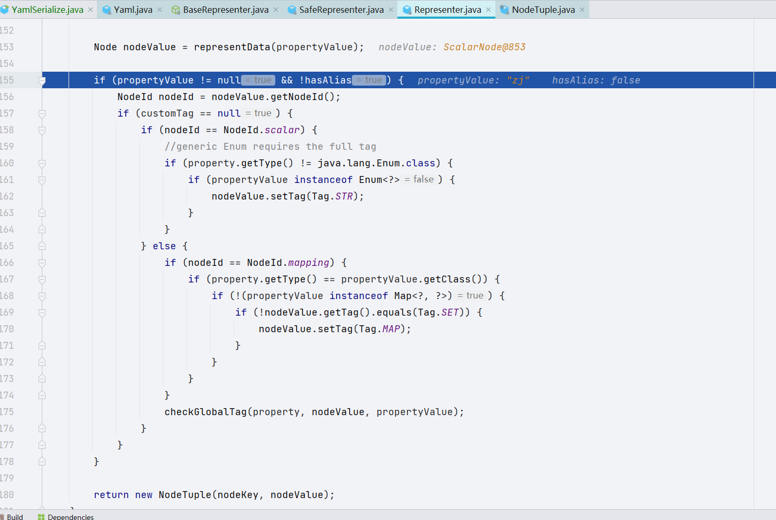
Task: Close the active Representer.java tab
Action: click(488, 10)
